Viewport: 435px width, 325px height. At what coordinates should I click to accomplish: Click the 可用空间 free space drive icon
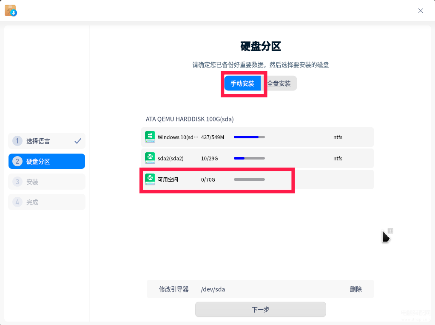[150, 179]
